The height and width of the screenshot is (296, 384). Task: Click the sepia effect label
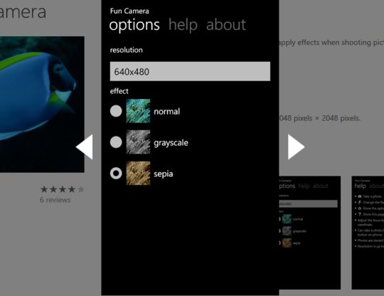tap(164, 174)
